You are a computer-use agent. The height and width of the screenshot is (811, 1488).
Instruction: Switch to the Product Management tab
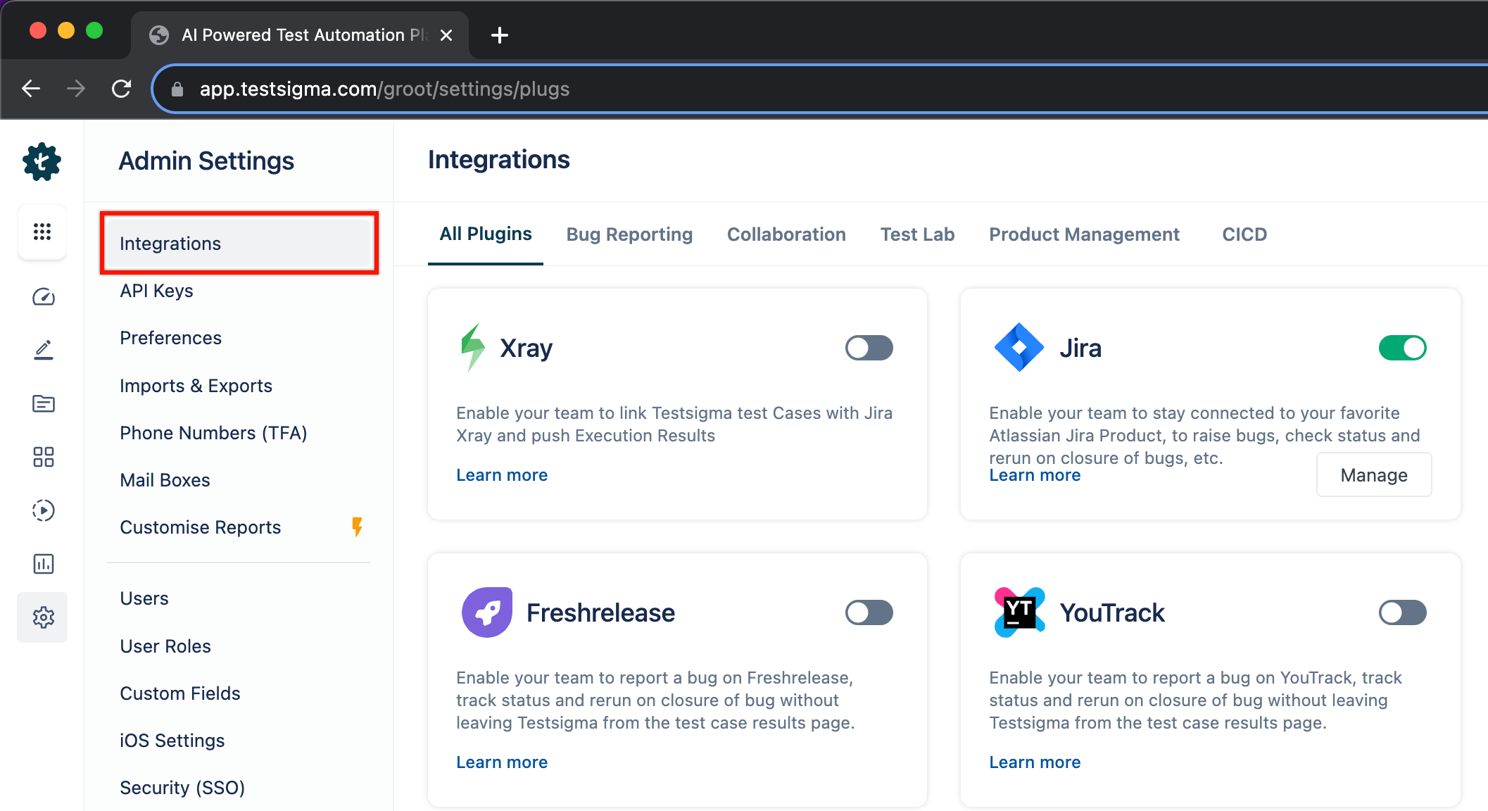pos(1084,234)
